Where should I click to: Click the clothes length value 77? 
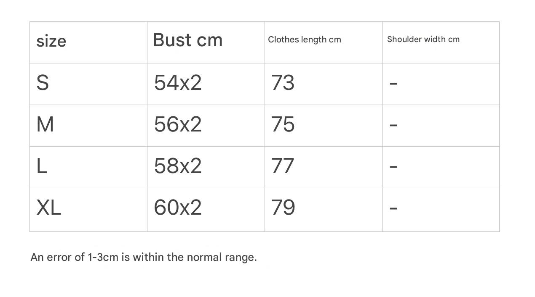[282, 166]
